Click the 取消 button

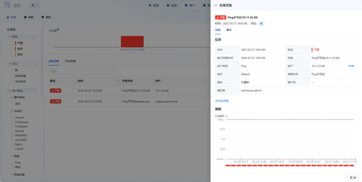(x=353, y=177)
